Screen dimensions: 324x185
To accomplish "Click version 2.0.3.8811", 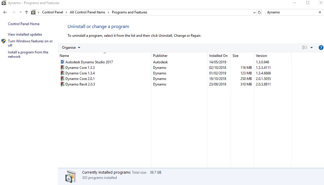I will [x=263, y=84].
